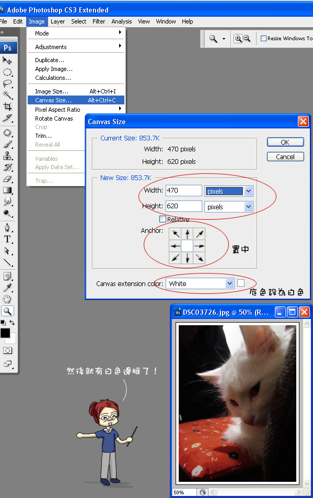Viewport: 313px width, 498px height.
Task: Select the Burn tool
Action: 7,213
